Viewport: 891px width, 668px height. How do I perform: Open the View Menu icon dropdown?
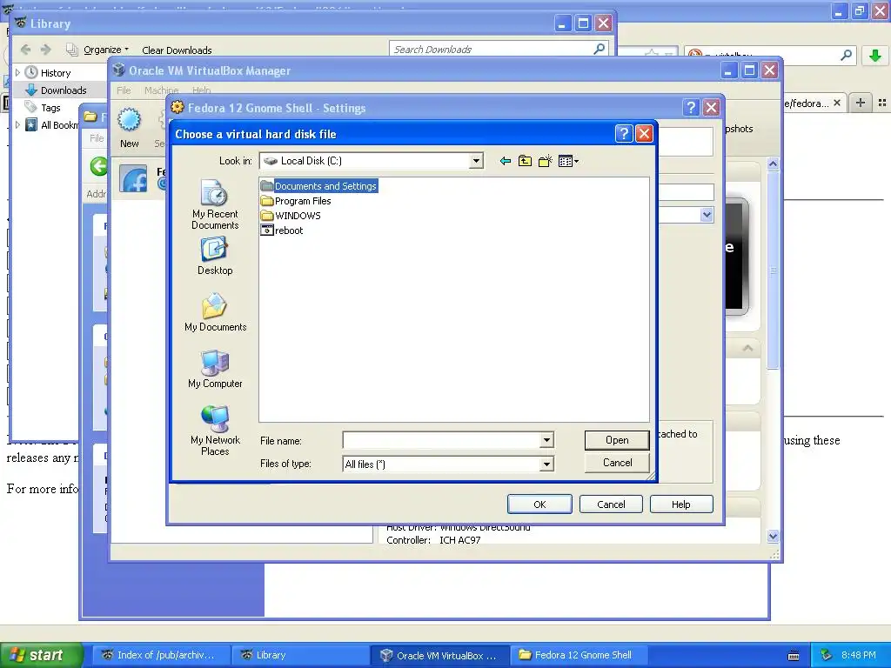[x=569, y=161]
